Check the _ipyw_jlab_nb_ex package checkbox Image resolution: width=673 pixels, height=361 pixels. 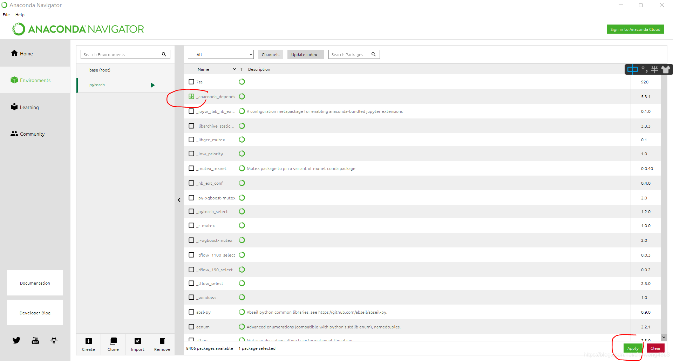pyautogui.click(x=191, y=111)
